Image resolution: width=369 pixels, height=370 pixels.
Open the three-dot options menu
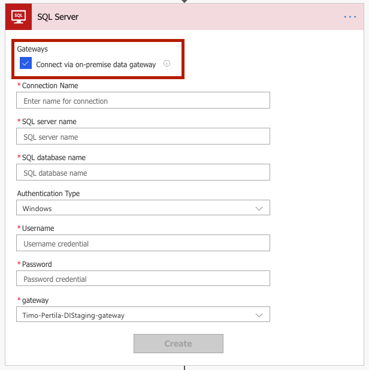pos(350,17)
